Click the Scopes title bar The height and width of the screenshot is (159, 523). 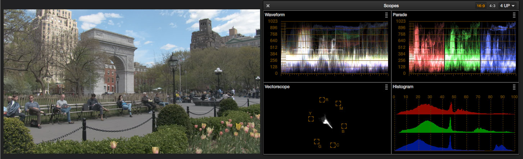click(x=391, y=6)
